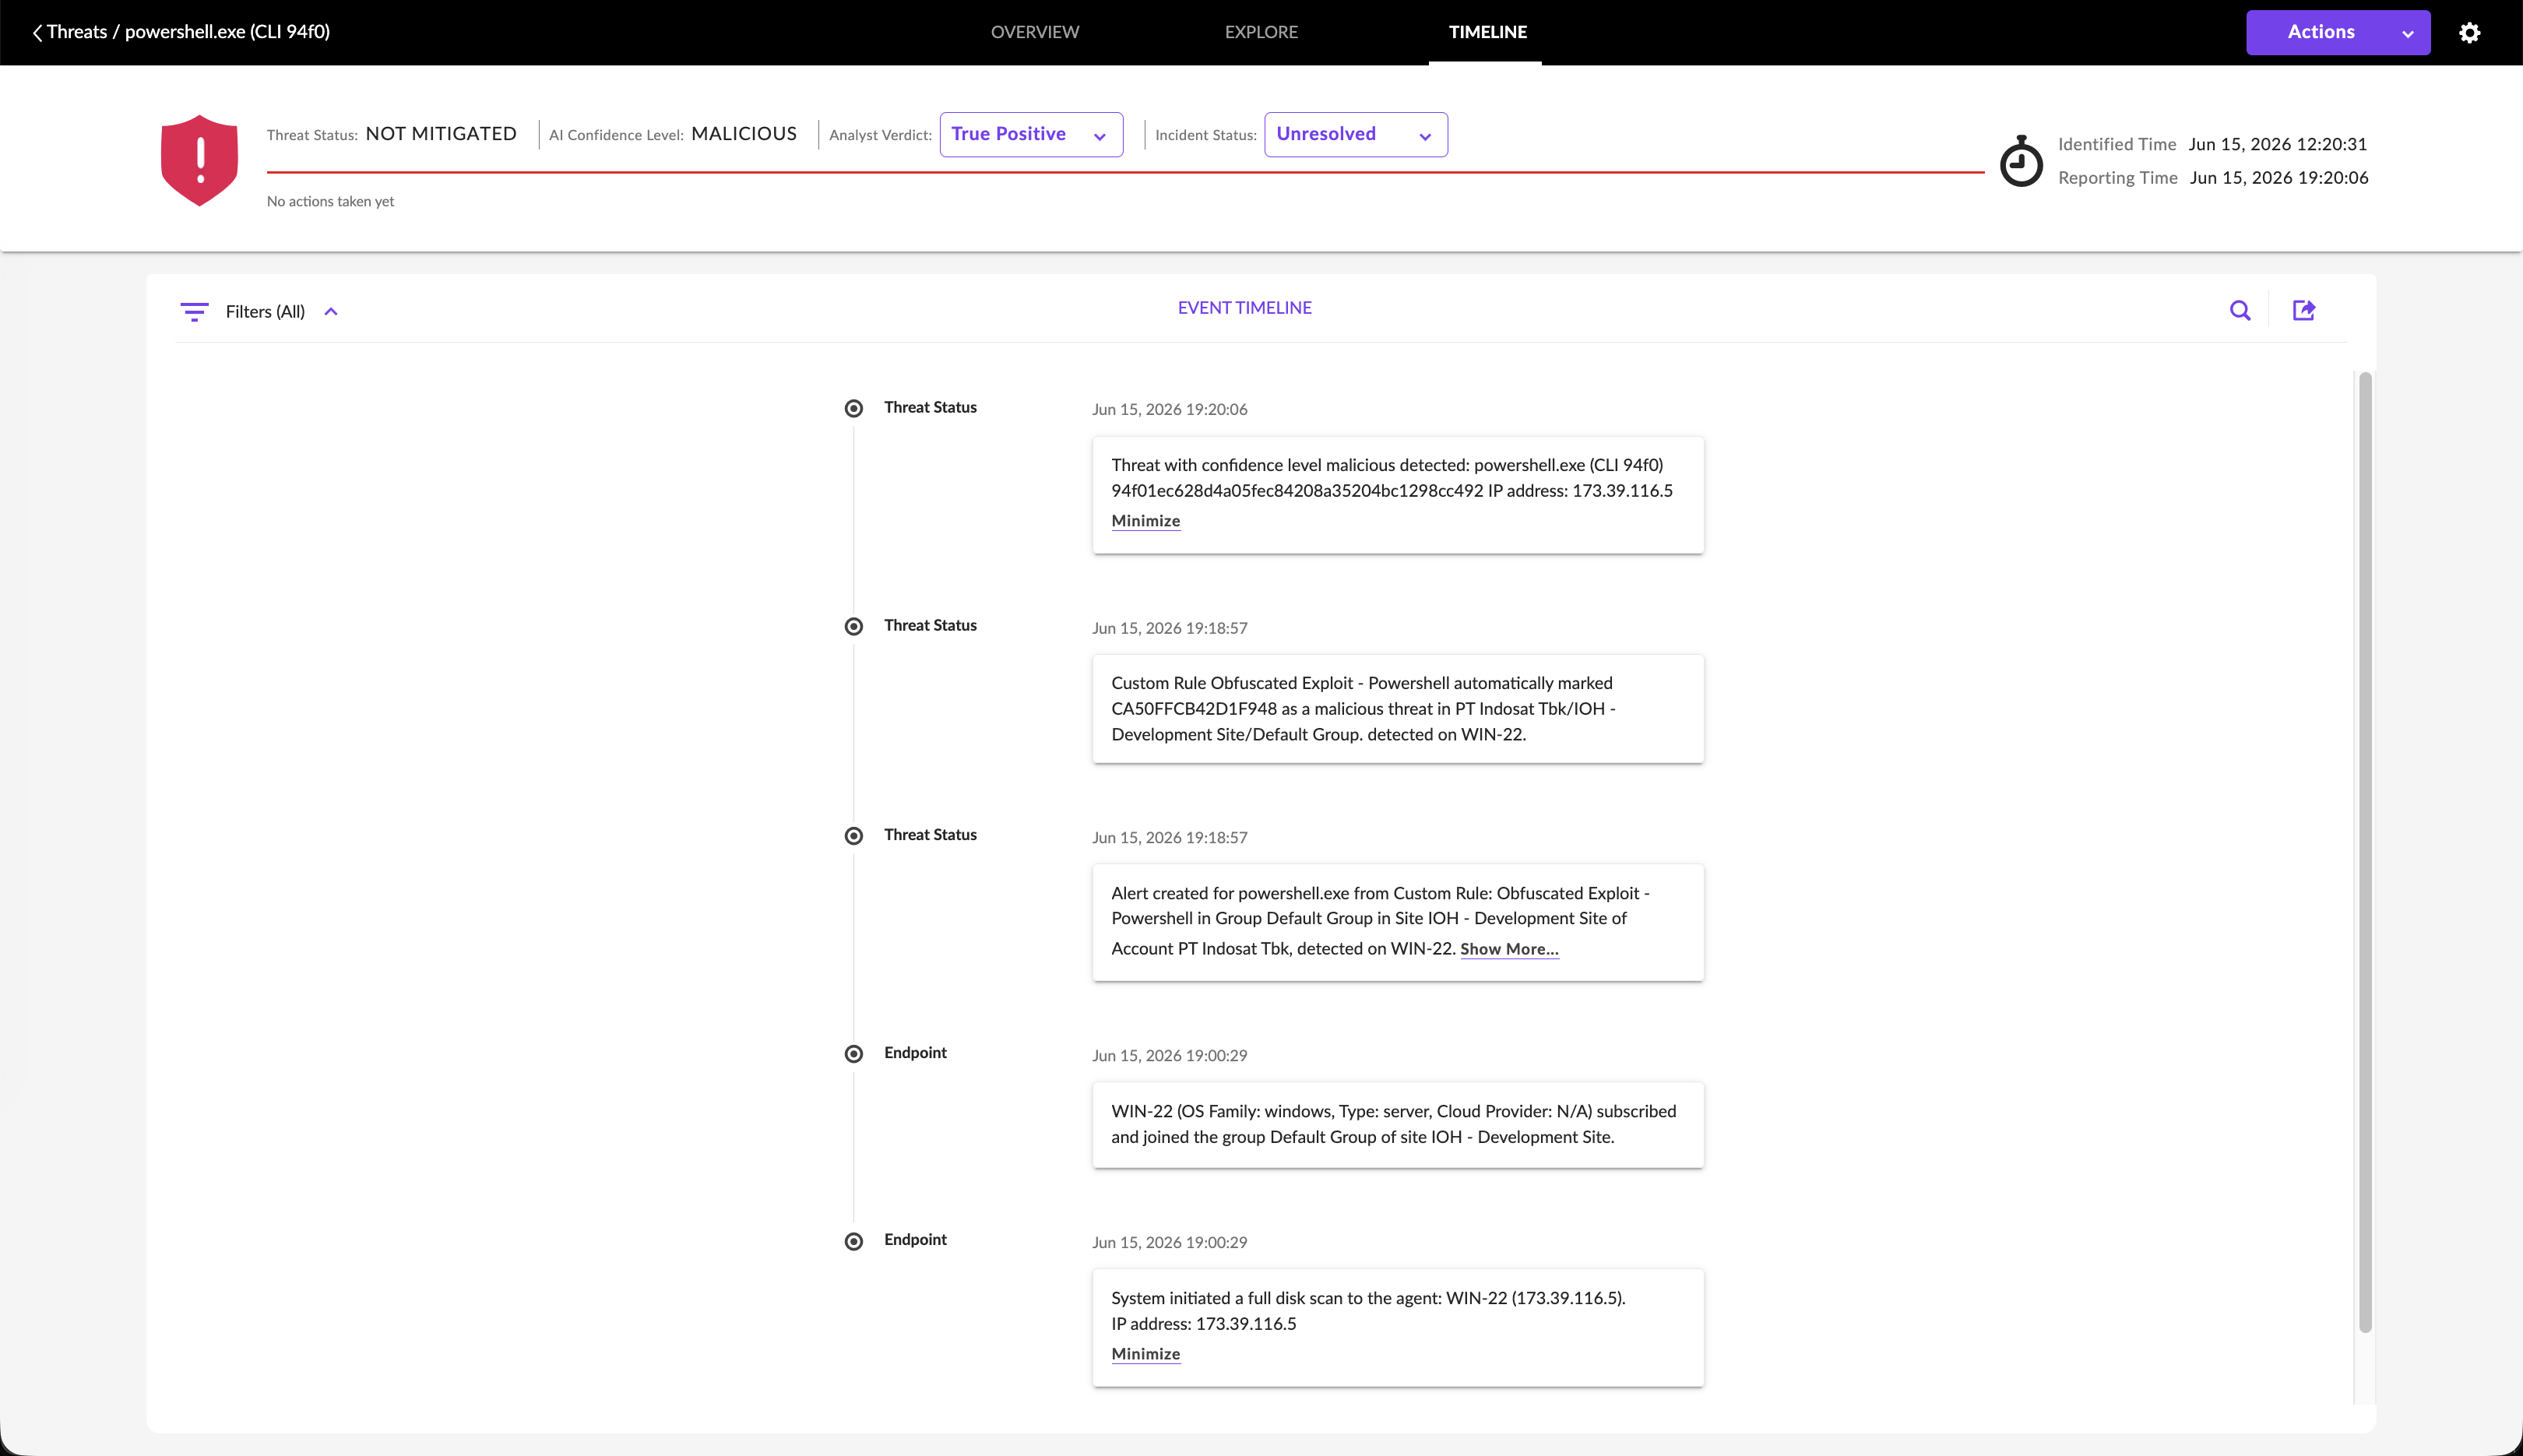
Task: Click the Jun 15, 2026 19:18:57 timestamp above Custom Rule card
Action: [x=1169, y=628]
